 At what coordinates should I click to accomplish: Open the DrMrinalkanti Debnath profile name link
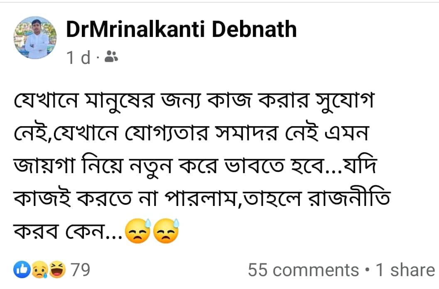point(181,30)
